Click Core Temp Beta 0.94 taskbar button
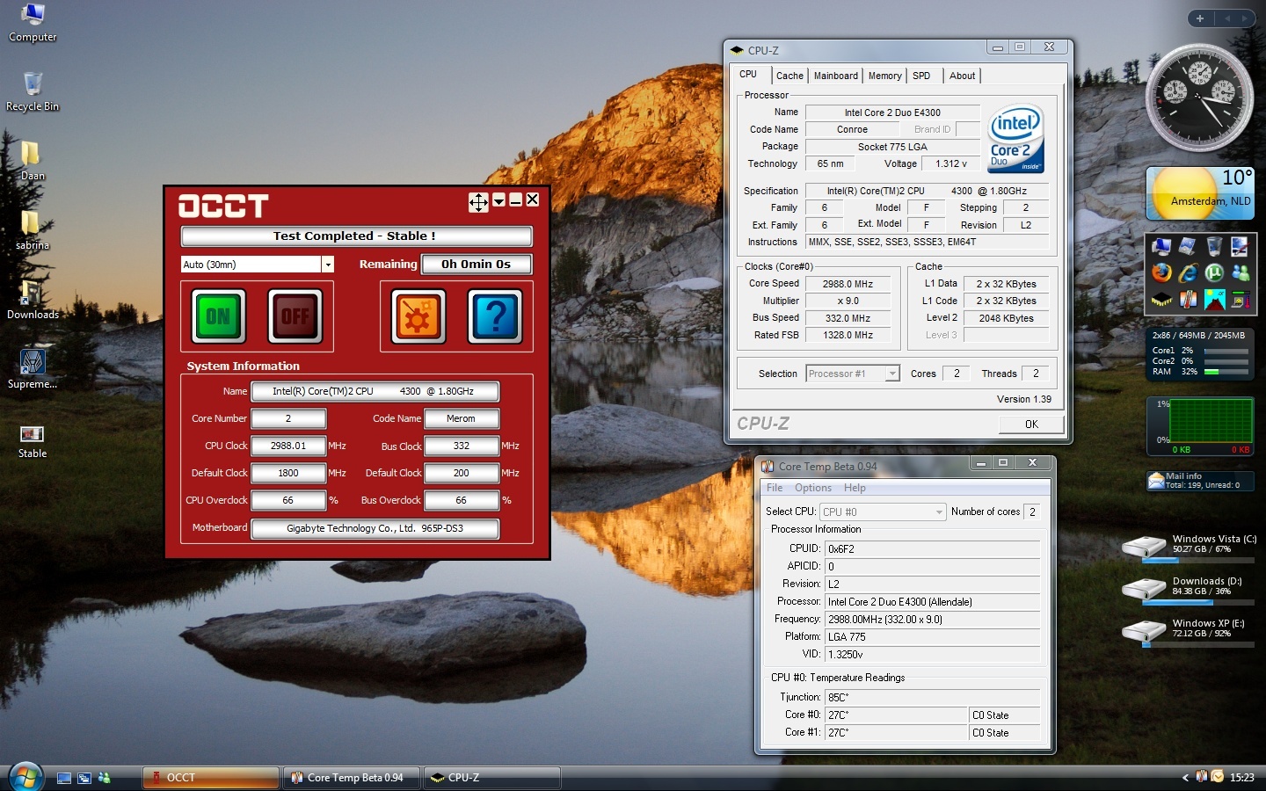Viewport: 1266px width, 791px height. 353,778
